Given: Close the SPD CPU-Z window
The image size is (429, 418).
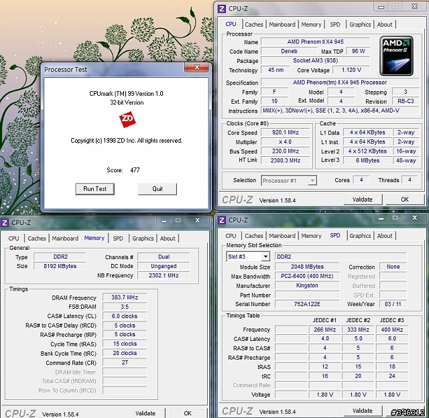Looking at the screenshot, I should [x=414, y=218].
